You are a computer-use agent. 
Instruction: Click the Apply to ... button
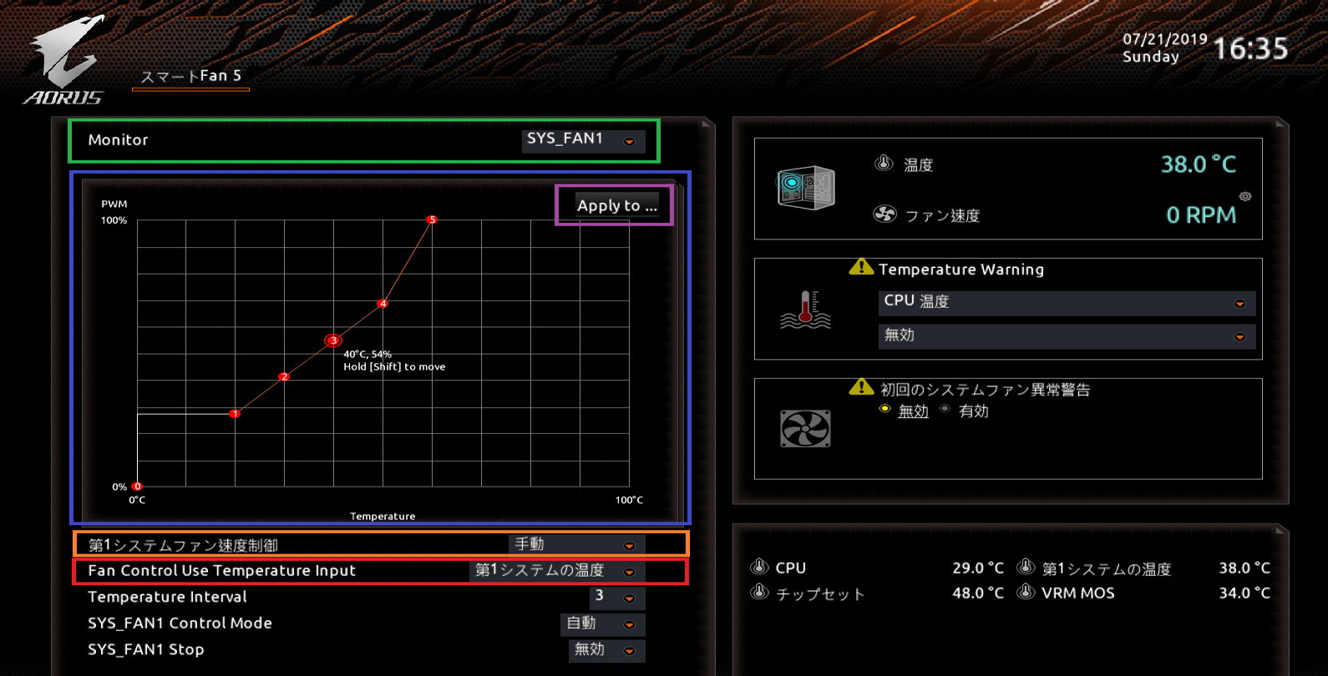(x=616, y=205)
